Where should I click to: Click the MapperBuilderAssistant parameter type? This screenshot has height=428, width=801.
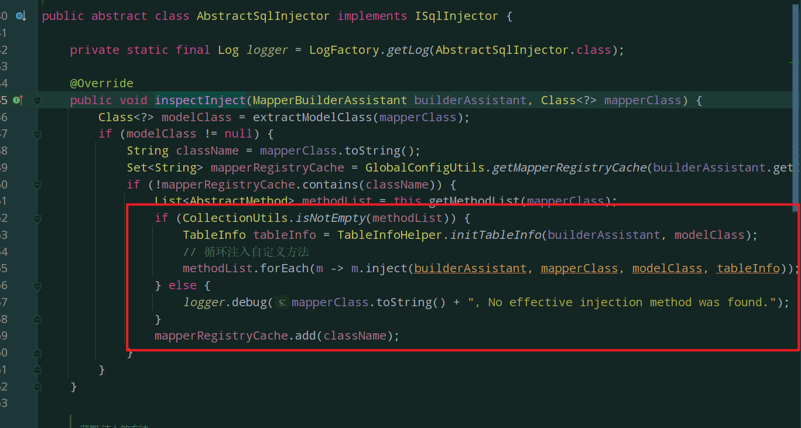(330, 100)
